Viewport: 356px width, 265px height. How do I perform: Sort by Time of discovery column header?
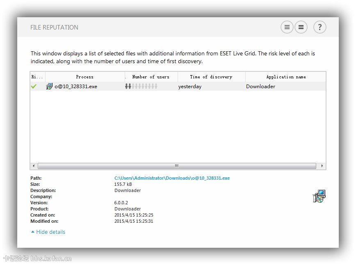211,77
